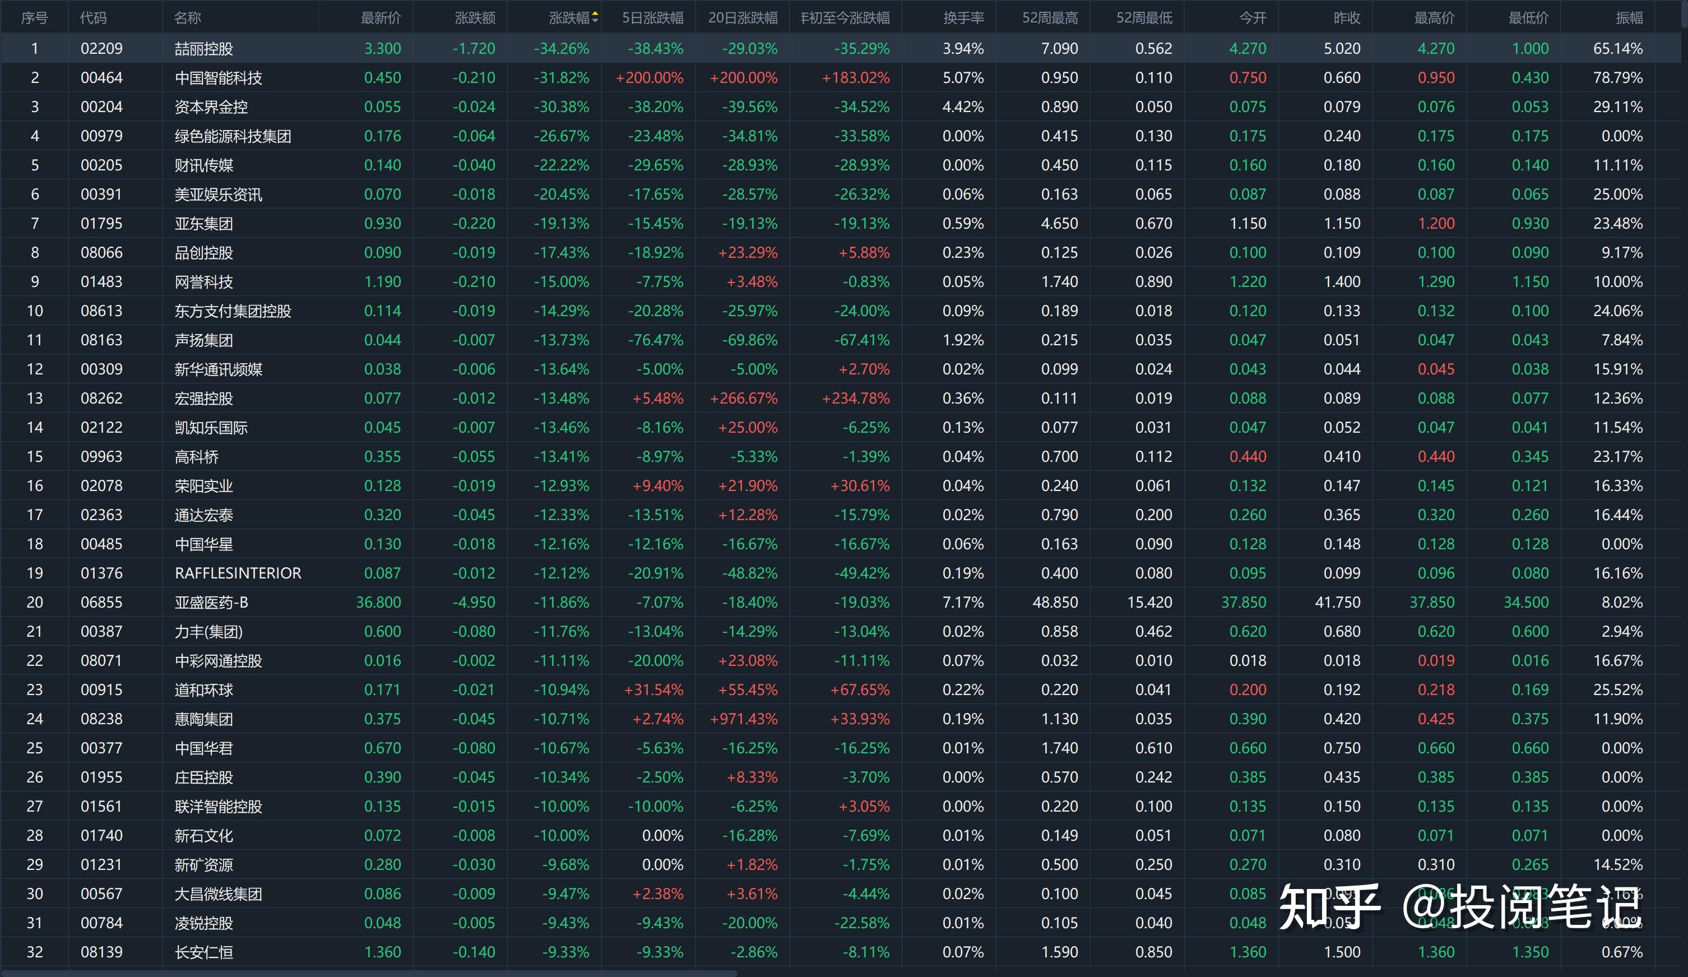
Task: Sort by 年初至今涨跌幅 column header
Action: (x=845, y=18)
